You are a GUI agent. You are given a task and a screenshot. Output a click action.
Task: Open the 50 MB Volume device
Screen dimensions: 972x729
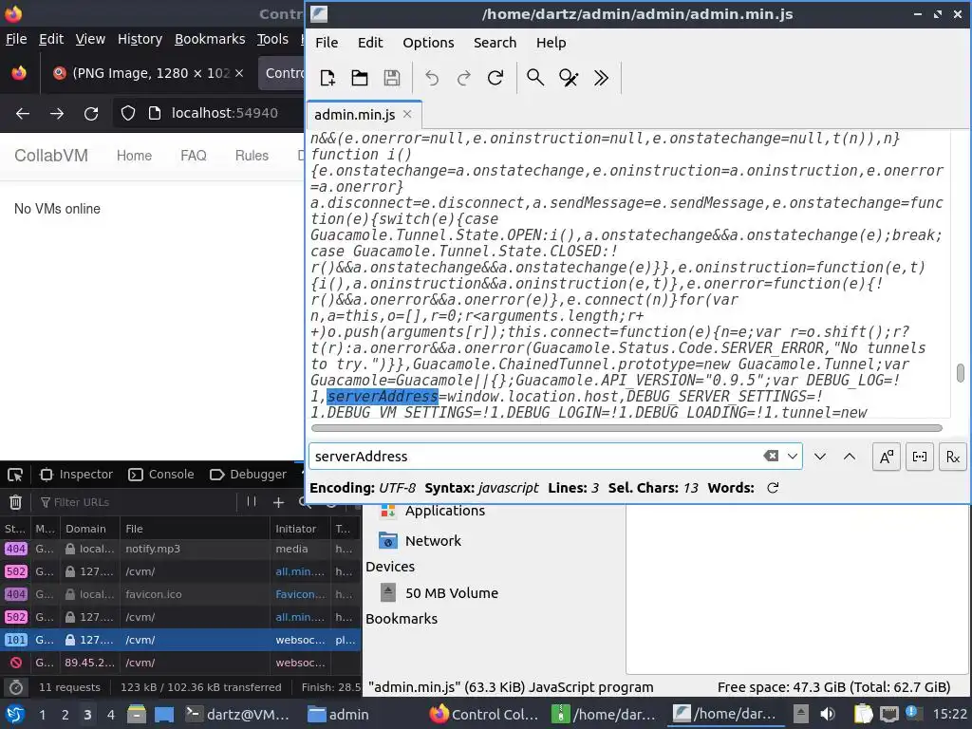click(x=439, y=593)
